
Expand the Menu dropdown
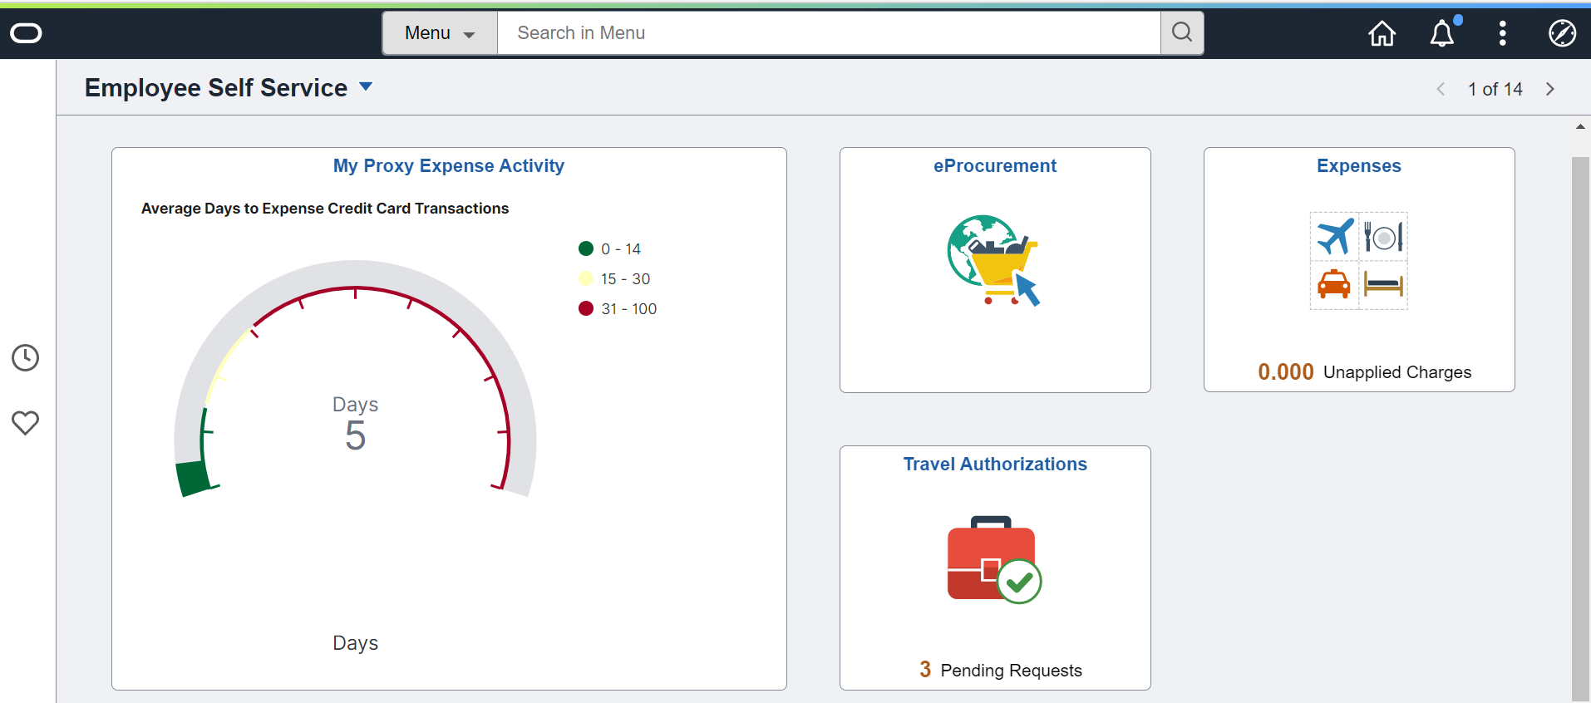coord(440,33)
